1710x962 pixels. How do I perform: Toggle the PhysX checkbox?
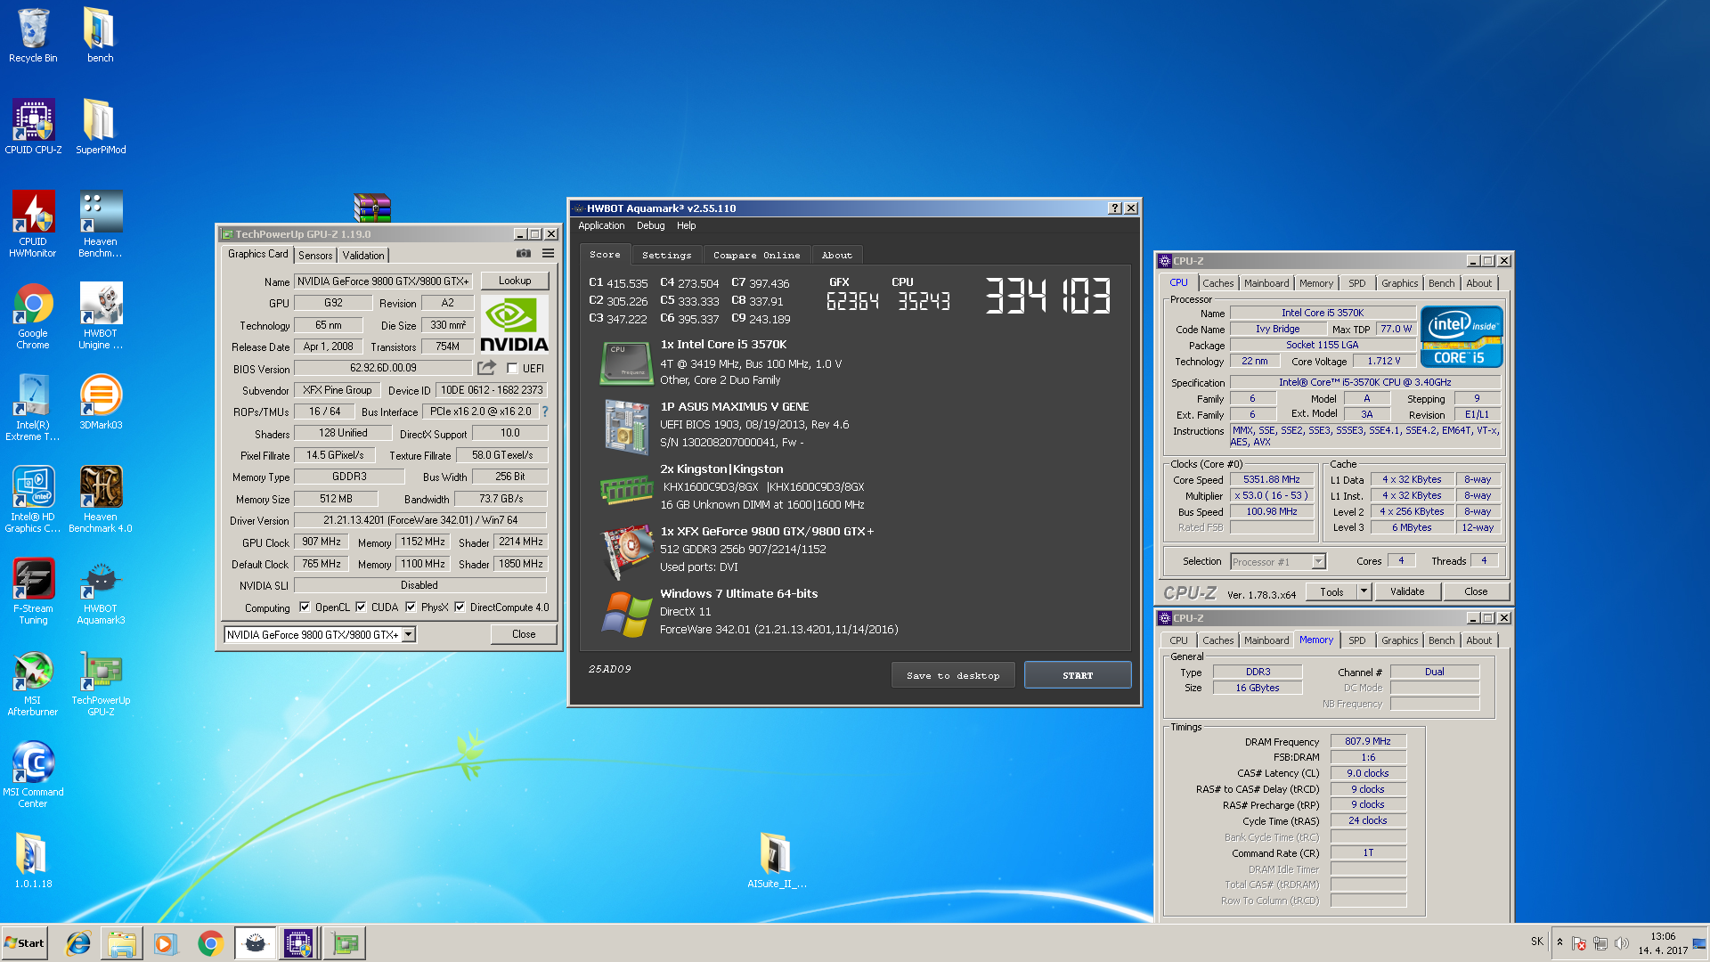point(411,607)
